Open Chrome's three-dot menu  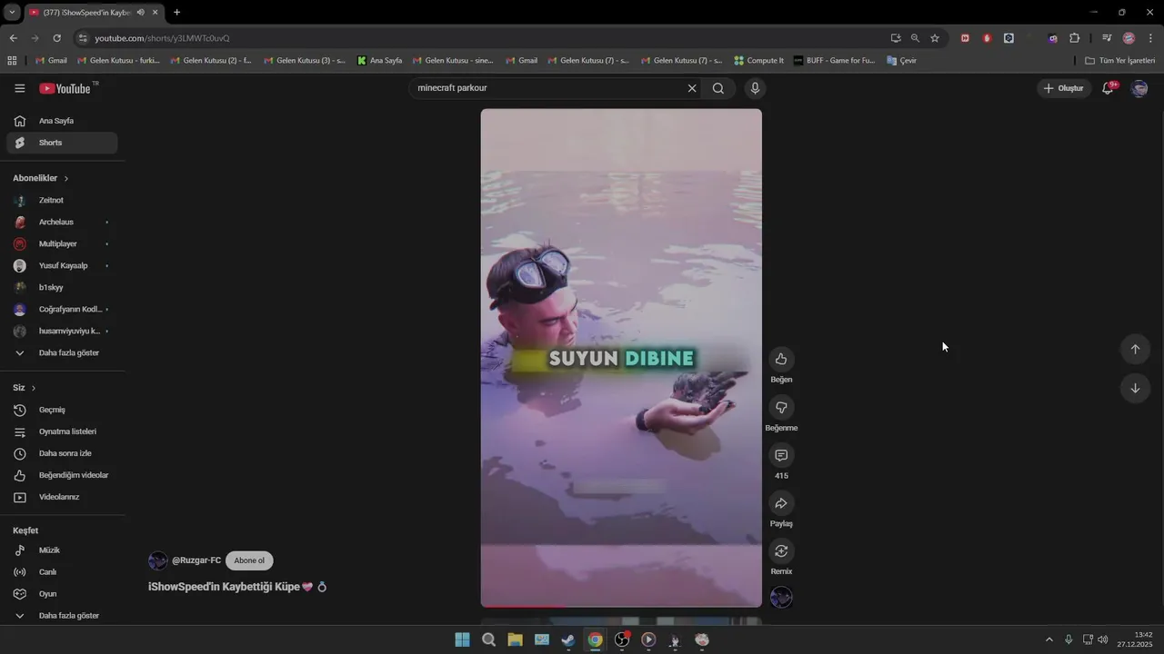1150,38
